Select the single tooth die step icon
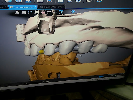Image resolution: width=133 pixels, height=100 pixels. pyautogui.click(x=17, y=12)
